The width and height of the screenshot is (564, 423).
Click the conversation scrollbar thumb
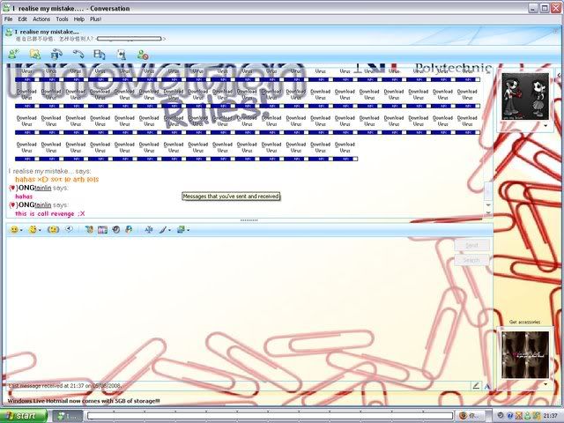(488, 190)
